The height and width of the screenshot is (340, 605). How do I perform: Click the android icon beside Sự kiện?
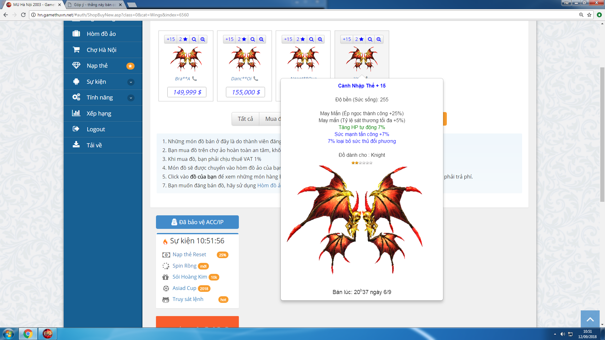76,82
